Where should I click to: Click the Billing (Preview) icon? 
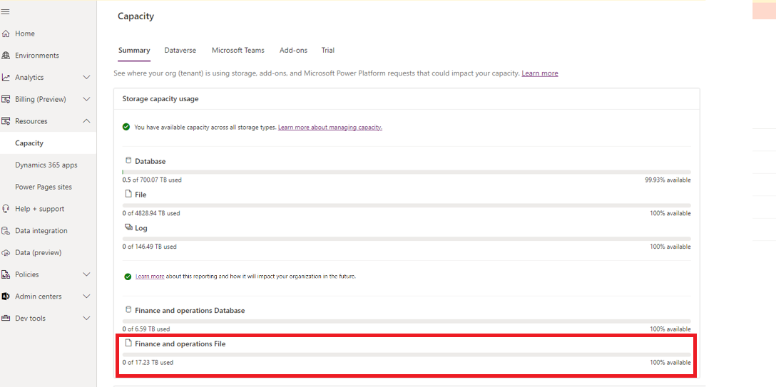coord(6,99)
